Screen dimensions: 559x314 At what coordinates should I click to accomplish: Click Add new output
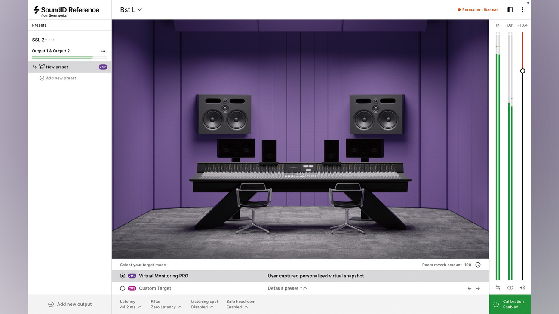(x=70, y=304)
